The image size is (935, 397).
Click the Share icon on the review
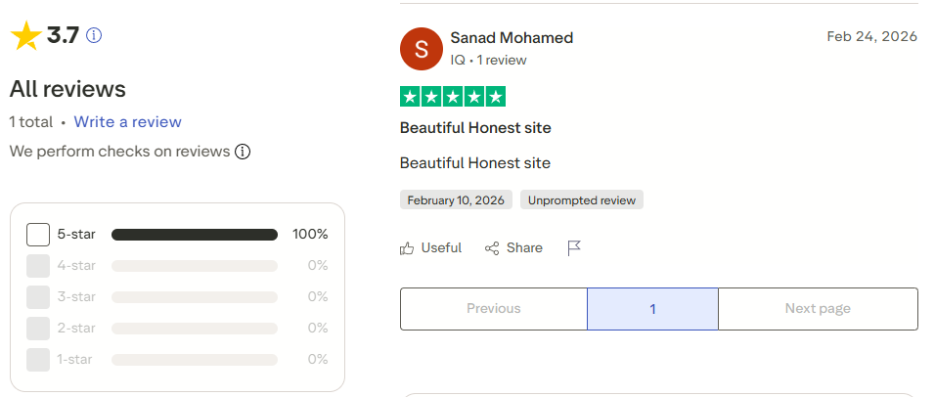[492, 248]
